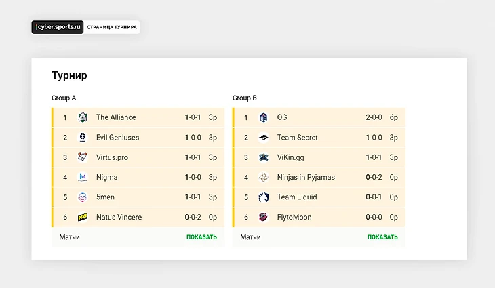Screen dimensions: 495x288
Task: Click OG points 6p
Action: [393, 117]
